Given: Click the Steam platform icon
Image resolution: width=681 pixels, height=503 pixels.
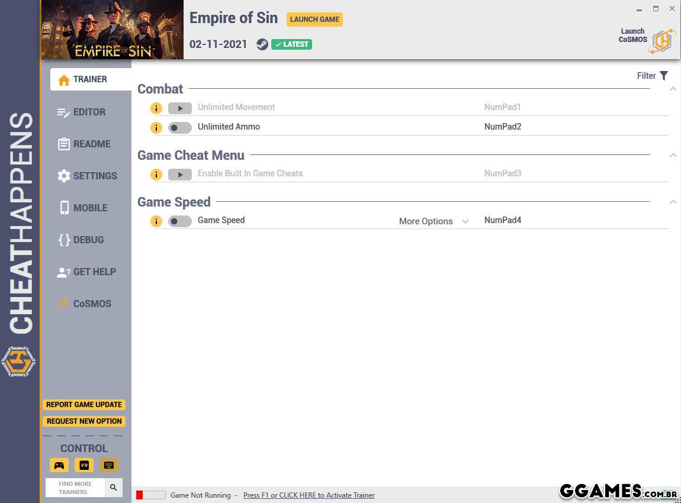Looking at the screenshot, I should click(262, 44).
